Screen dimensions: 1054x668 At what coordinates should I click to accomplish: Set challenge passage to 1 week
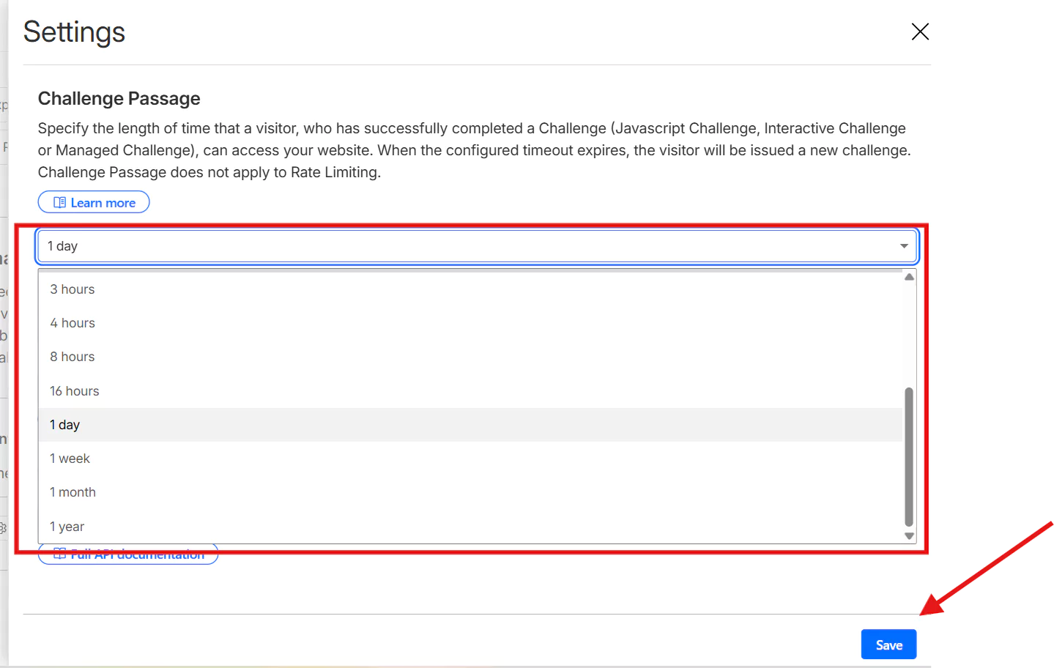[x=70, y=459]
